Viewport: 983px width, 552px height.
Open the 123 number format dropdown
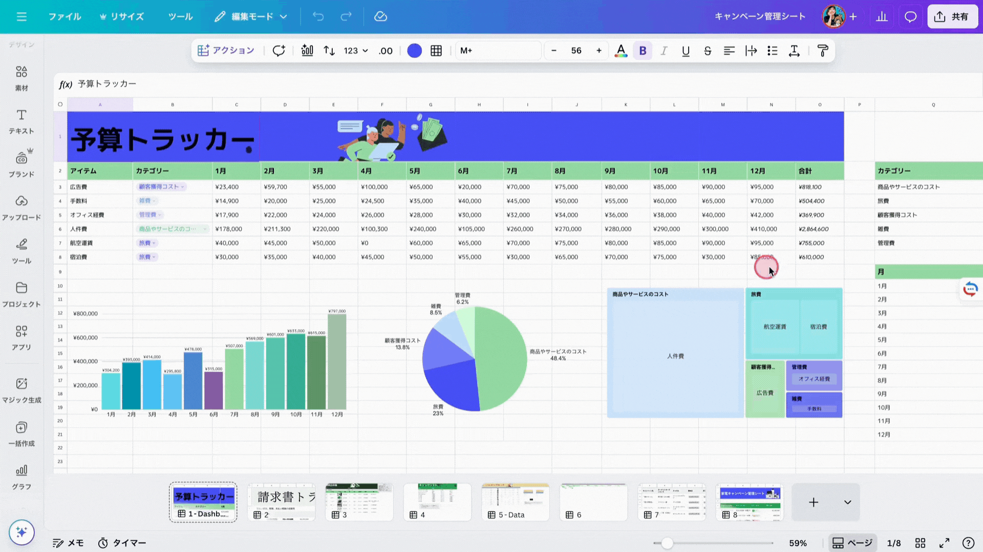[x=356, y=51]
